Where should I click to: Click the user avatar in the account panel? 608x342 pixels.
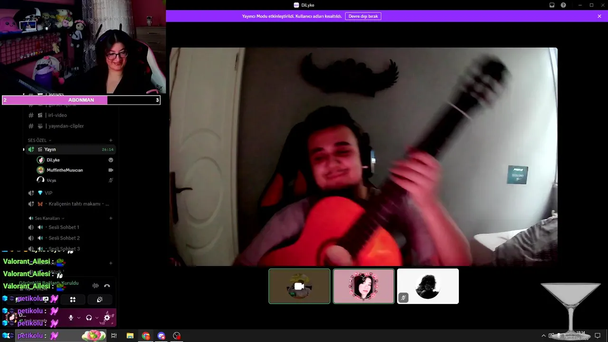click(x=10, y=317)
